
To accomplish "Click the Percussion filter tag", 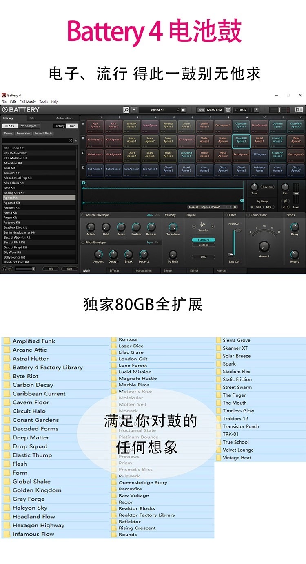I will [x=23, y=134].
